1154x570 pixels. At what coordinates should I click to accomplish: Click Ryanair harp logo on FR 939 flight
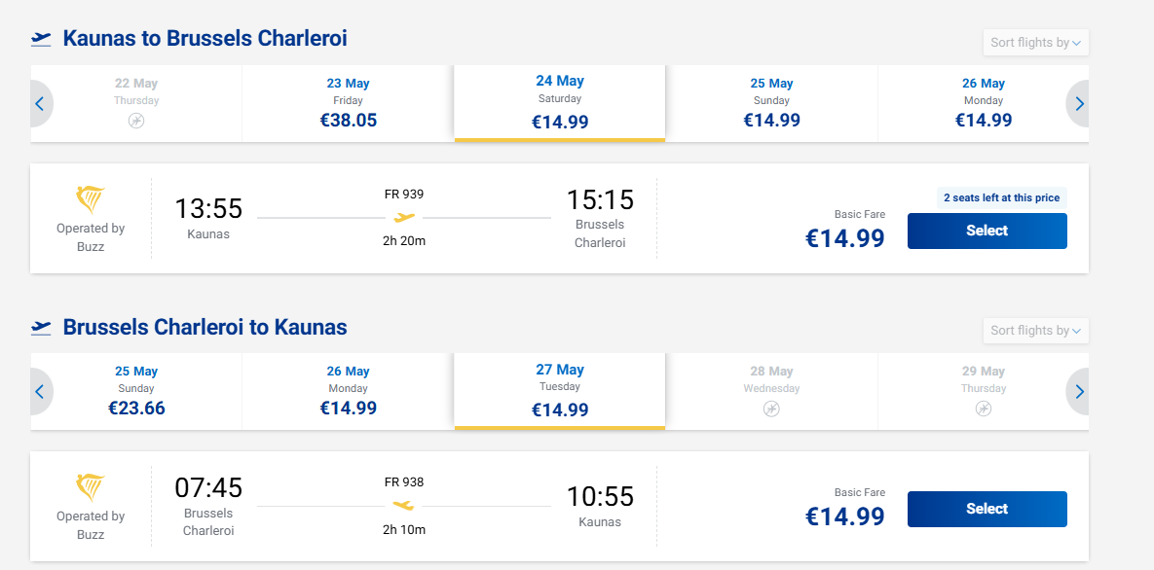point(91,198)
